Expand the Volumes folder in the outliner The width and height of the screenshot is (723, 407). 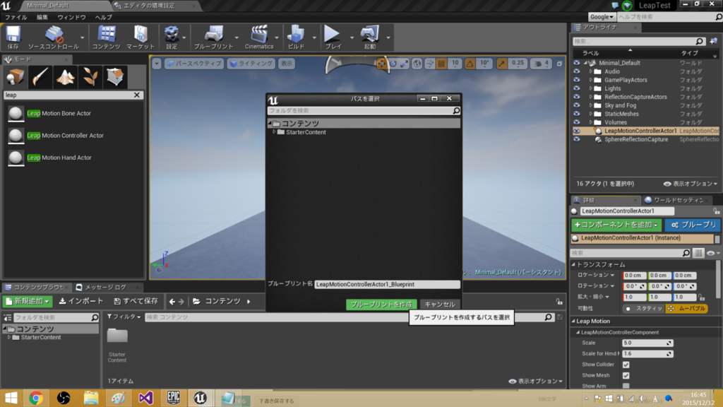point(591,122)
